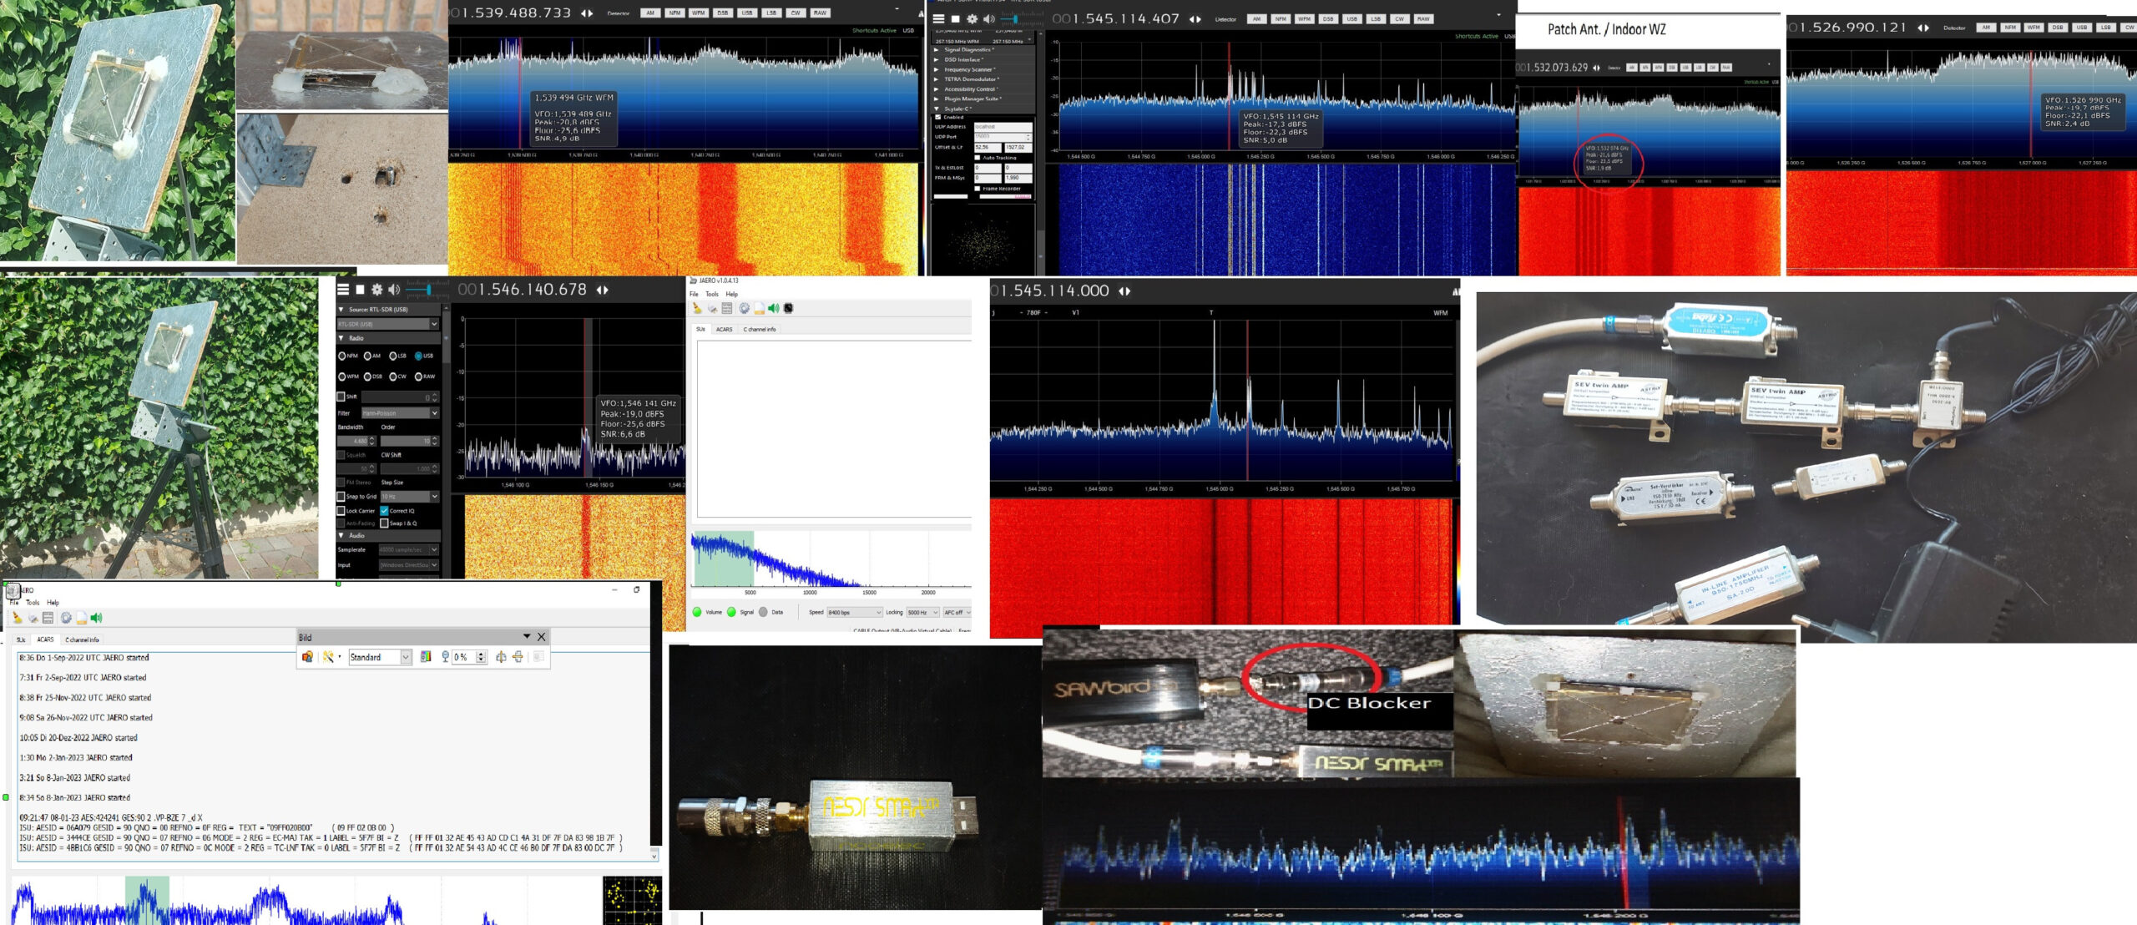Click the stop button beside frequency 1.546.140.678
The width and height of the screenshot is (2137, 925).
pyautogui.click(x=360, y=290)
